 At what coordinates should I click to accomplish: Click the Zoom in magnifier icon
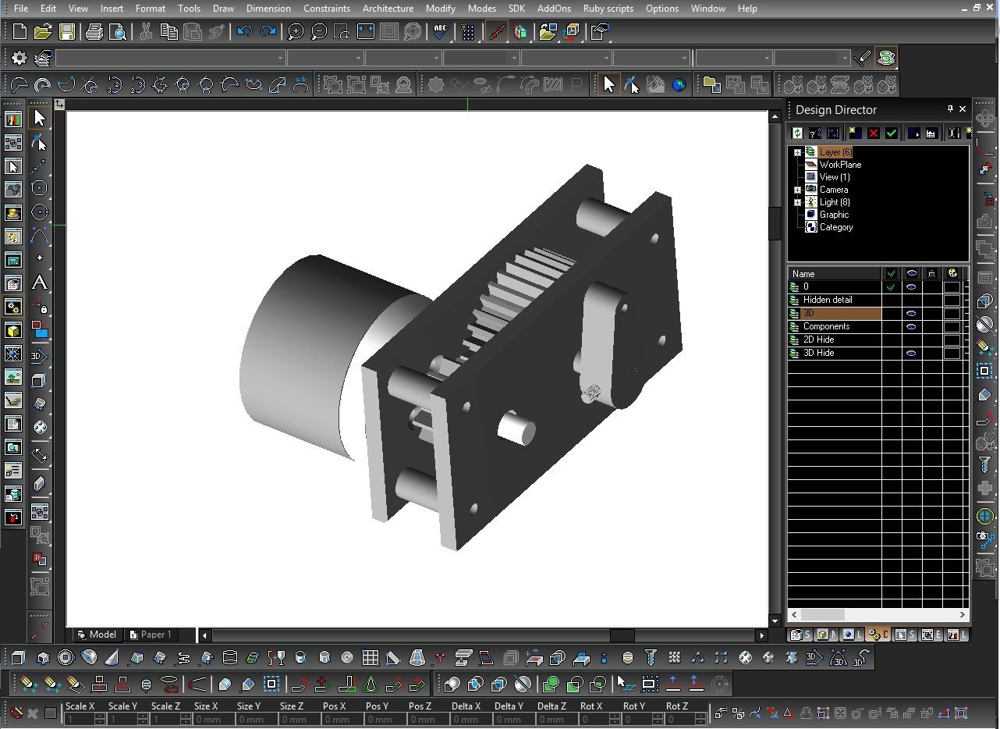point(296,32)
